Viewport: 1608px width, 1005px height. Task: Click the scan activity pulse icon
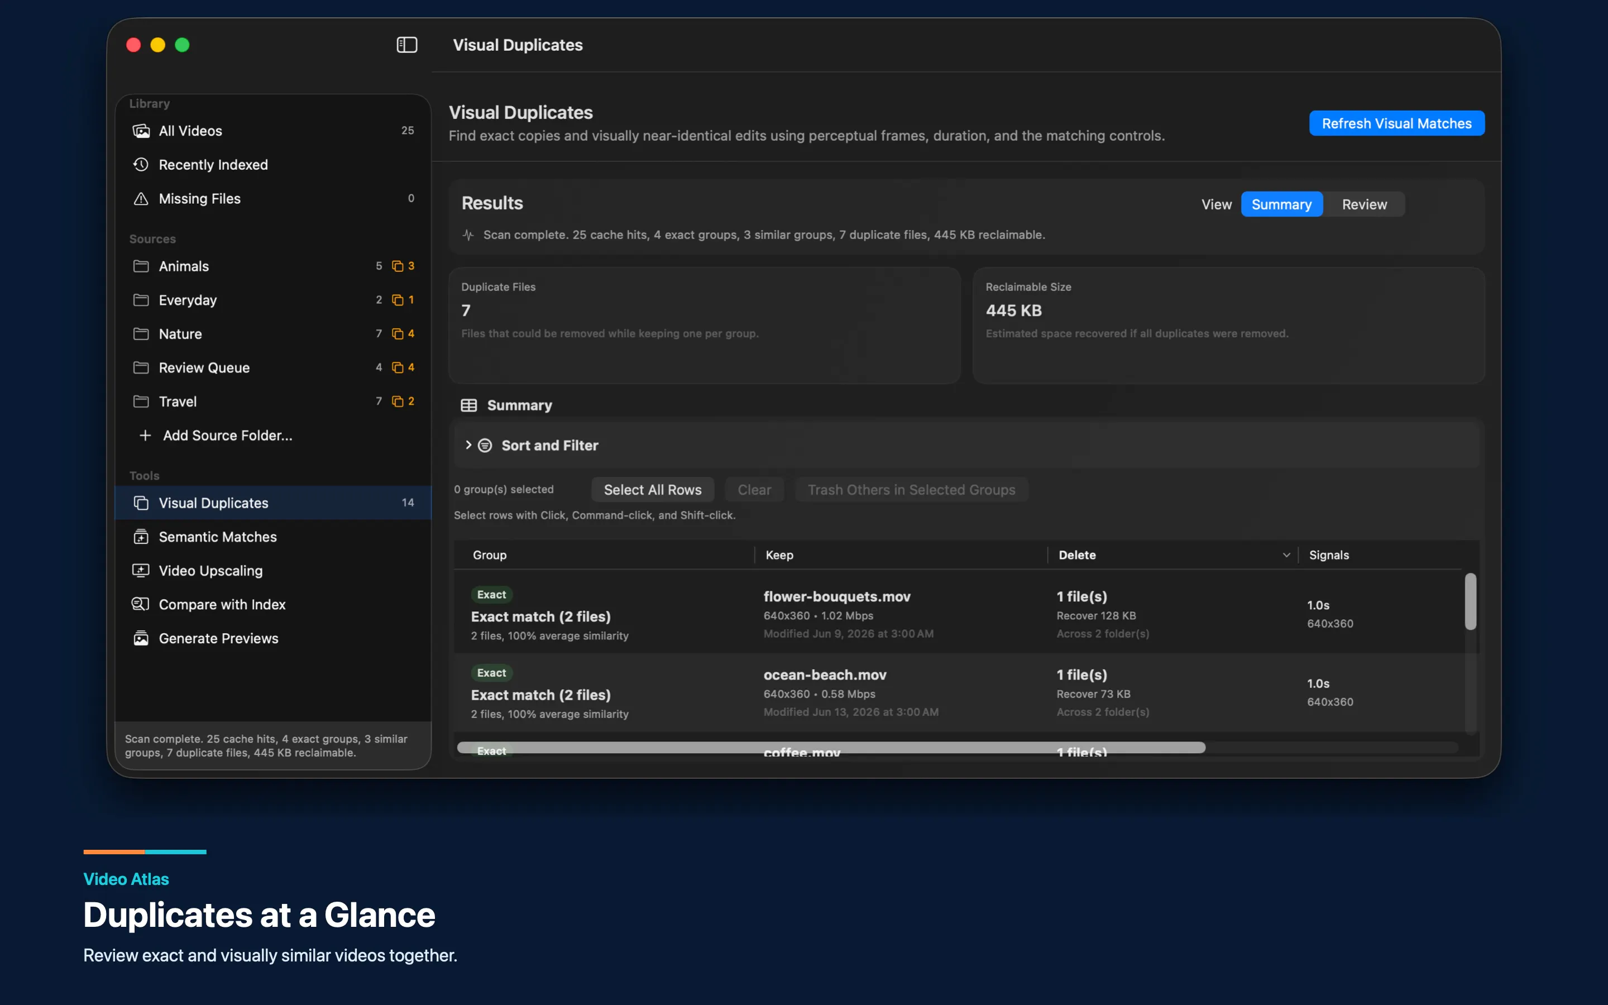tap(468, 234)
